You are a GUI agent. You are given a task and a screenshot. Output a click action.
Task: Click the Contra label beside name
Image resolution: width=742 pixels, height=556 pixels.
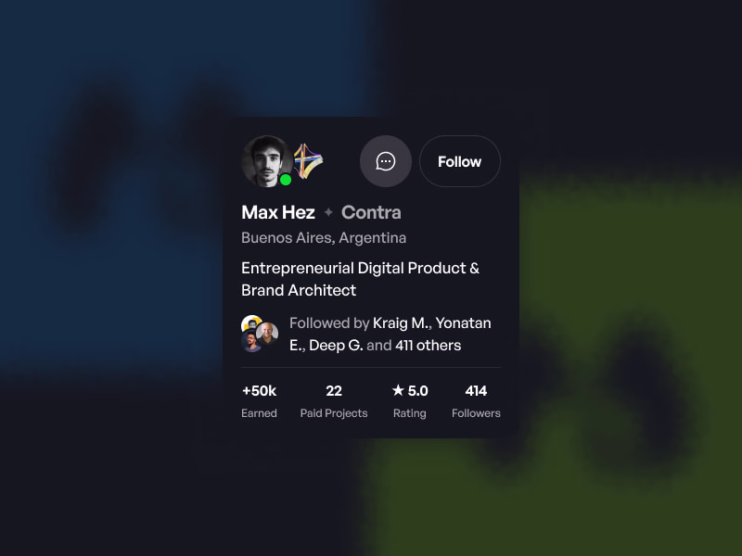tap(372, 213)
